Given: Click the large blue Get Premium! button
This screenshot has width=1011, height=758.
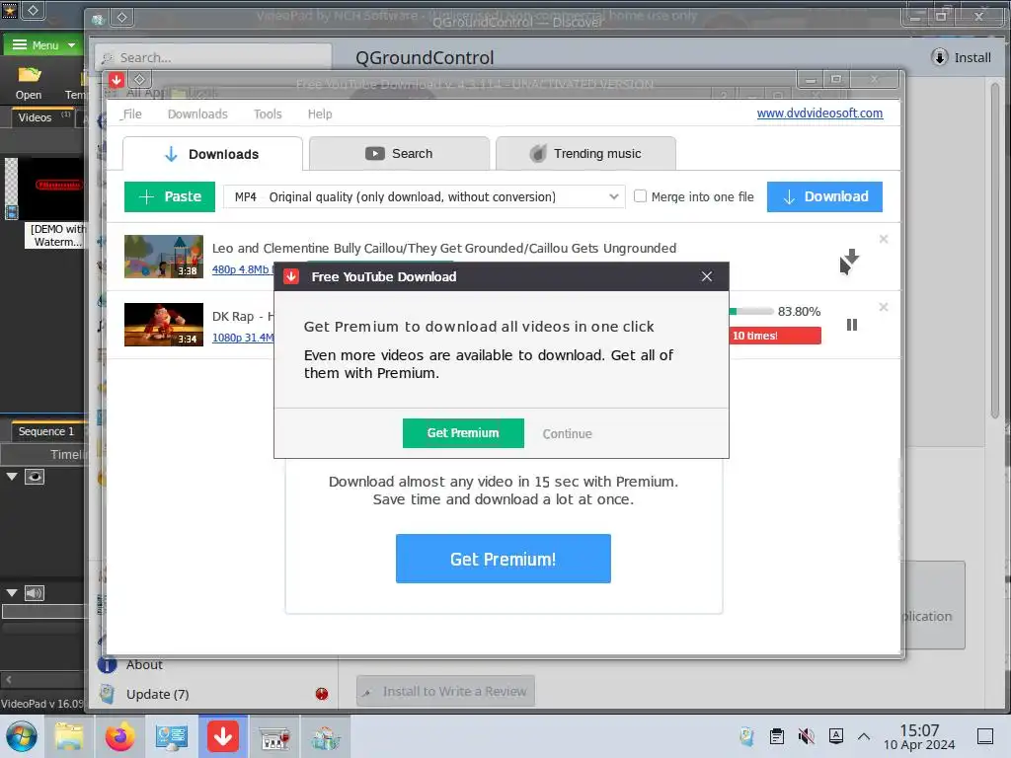Looking at the screenshot, I should 503,559.
